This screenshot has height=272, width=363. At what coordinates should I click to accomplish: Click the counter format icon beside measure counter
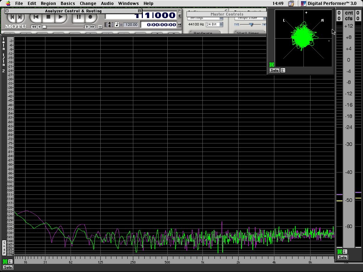click(x=179, y=16)
